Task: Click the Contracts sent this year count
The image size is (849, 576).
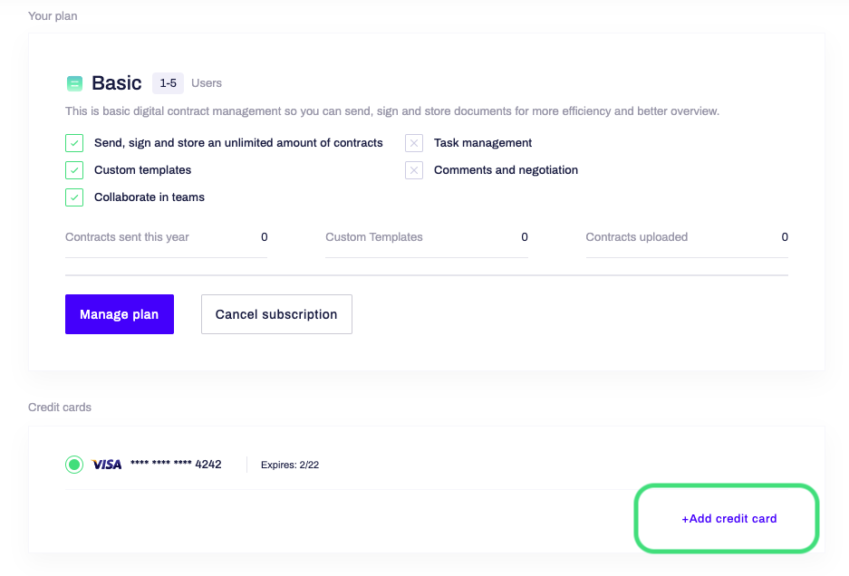Action: [x=265, y=237]
